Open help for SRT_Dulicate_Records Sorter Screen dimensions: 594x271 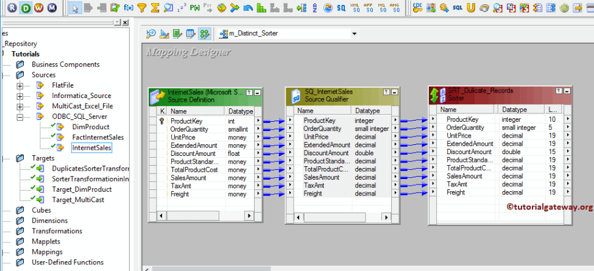[559, 91]
